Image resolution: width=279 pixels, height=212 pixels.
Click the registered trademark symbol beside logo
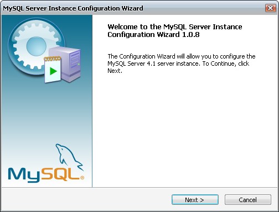pyautogui.click(x=82, y=178)
